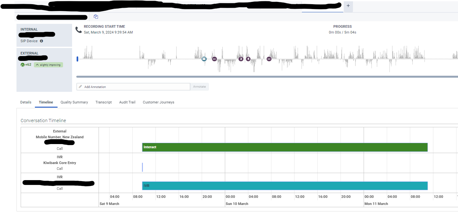Click the first negative sentiment marker on waveform
The image size is (458, 214).
point(214,59)
